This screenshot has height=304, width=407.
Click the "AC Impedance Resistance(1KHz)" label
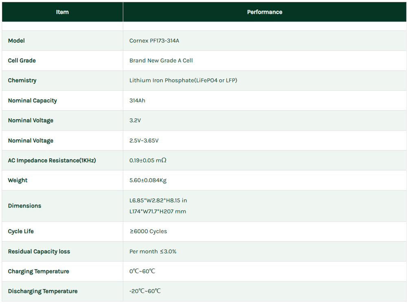pos(52,161)
